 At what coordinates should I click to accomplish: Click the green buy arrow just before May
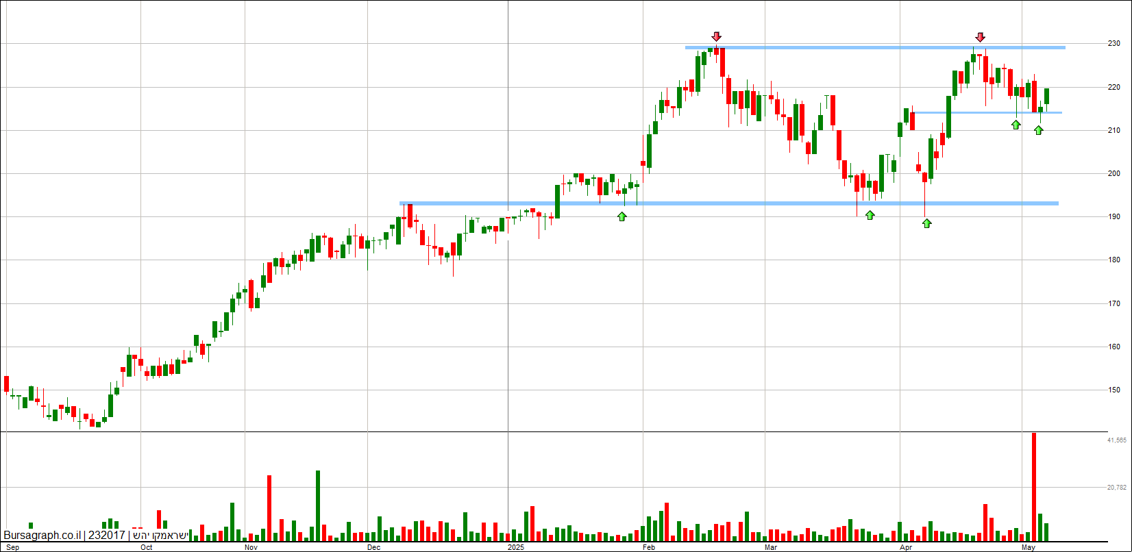(1016, 124)
